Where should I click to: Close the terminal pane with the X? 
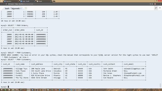pyautogui.click(x=160, y=8)
